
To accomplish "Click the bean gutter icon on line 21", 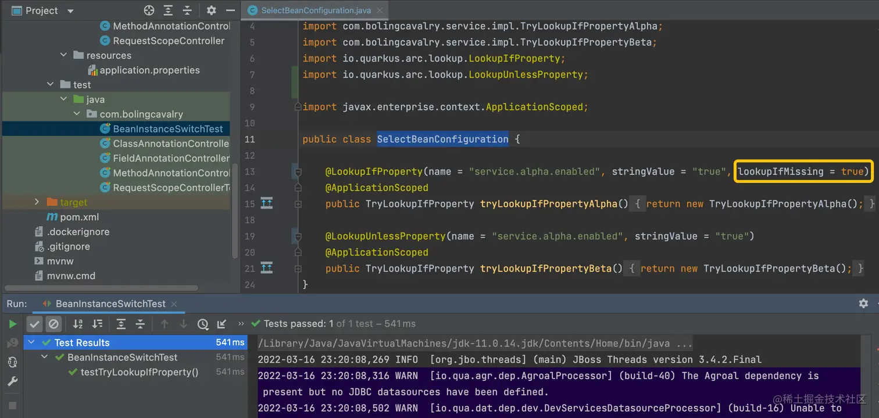I will (x=267, y=268).
